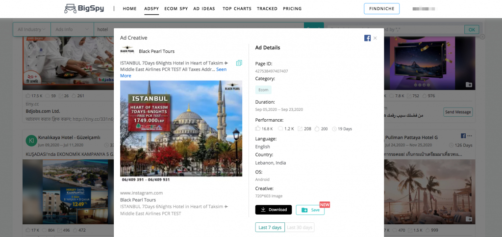The image size is (502, 237).
Task: Save the ad with the Save button
Action: (310, 210)
